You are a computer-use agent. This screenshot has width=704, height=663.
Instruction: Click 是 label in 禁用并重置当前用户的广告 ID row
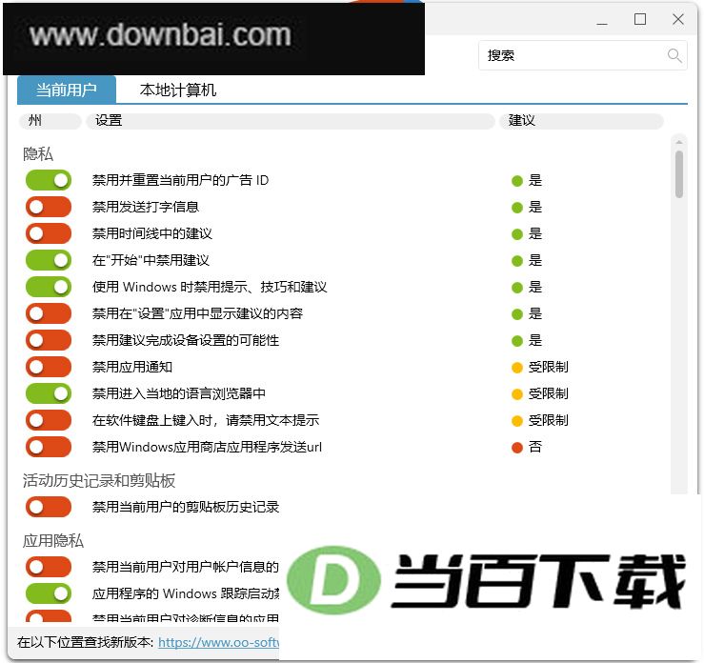click(x=535, y=180)
